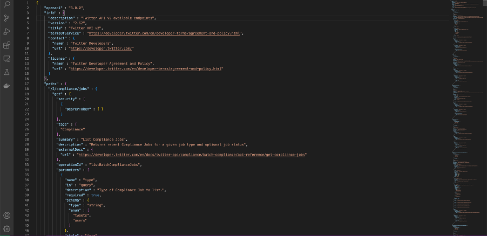This screenshot has width=487, height=236.
Task: Open the Docker whale view
Action: point(6,86)
